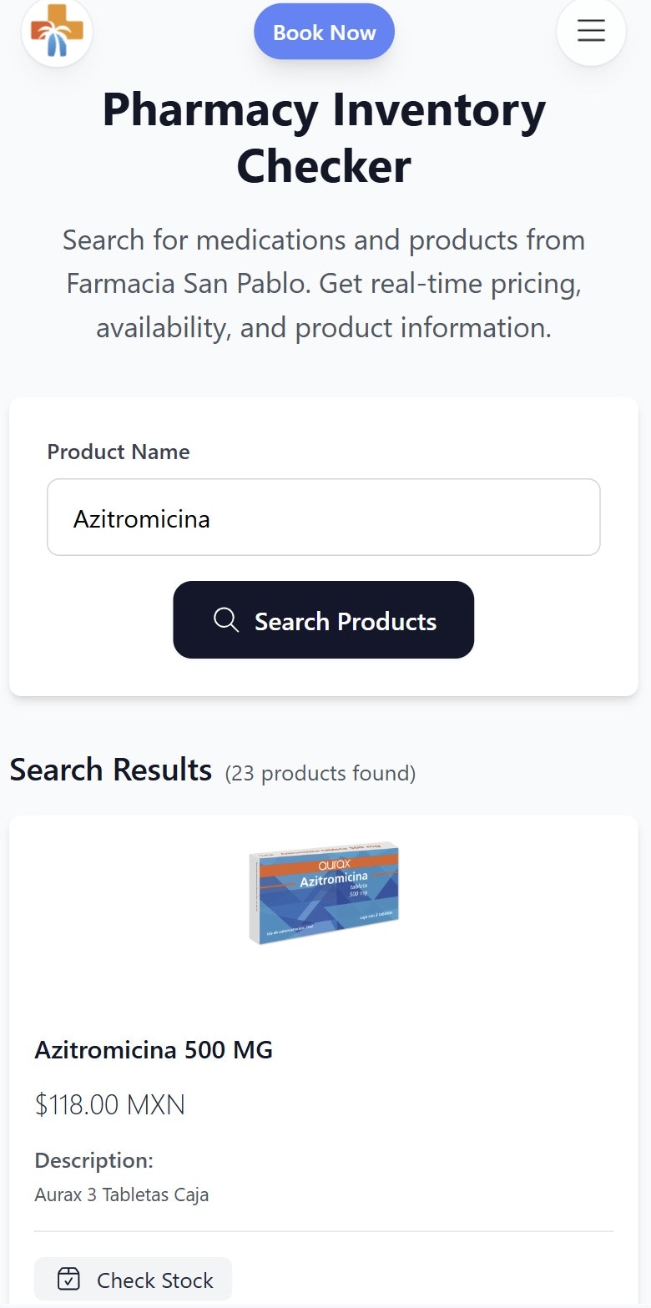The width and height of the screenshot is (651, 1308).
Task: Select the Azitromicina text in the search box
Action: coord(141,518)
